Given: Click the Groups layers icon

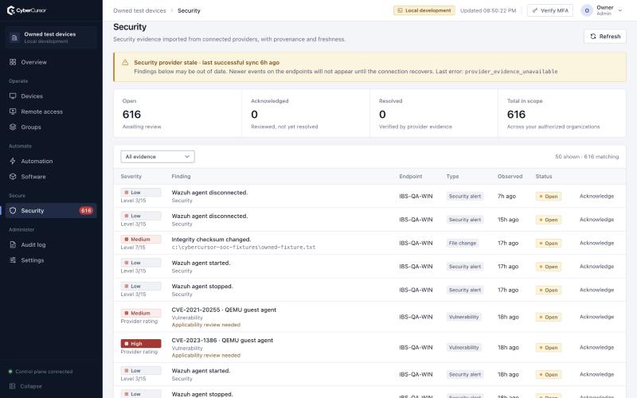Looking at the screenshot, I should [x=13, y=127].
